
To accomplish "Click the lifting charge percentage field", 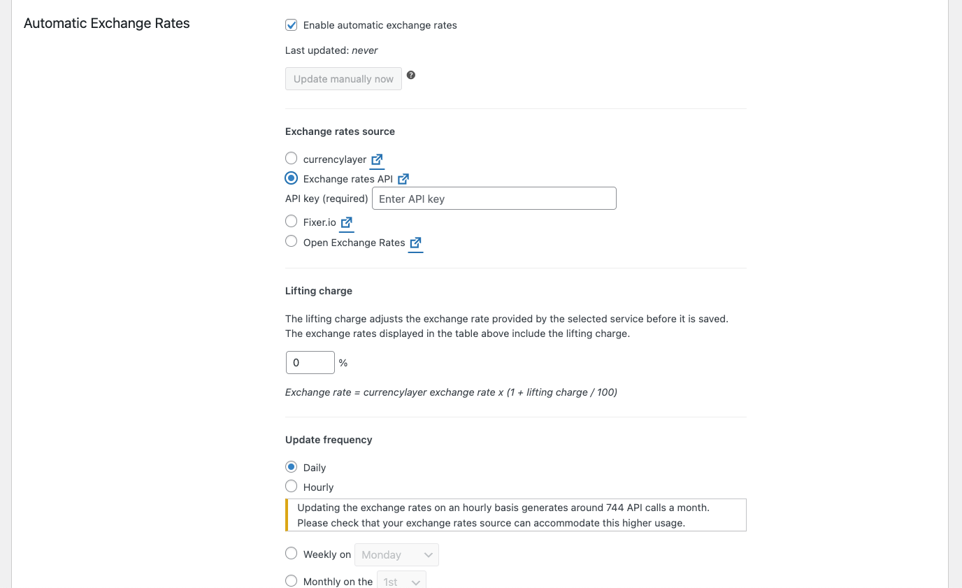I will pyautogui.click(x=310, y=362).
